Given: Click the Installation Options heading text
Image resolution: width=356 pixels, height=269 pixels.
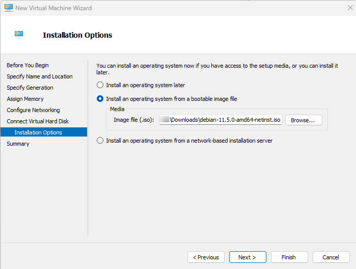Looking at the screenshot, I should click(x=77, y=35).
